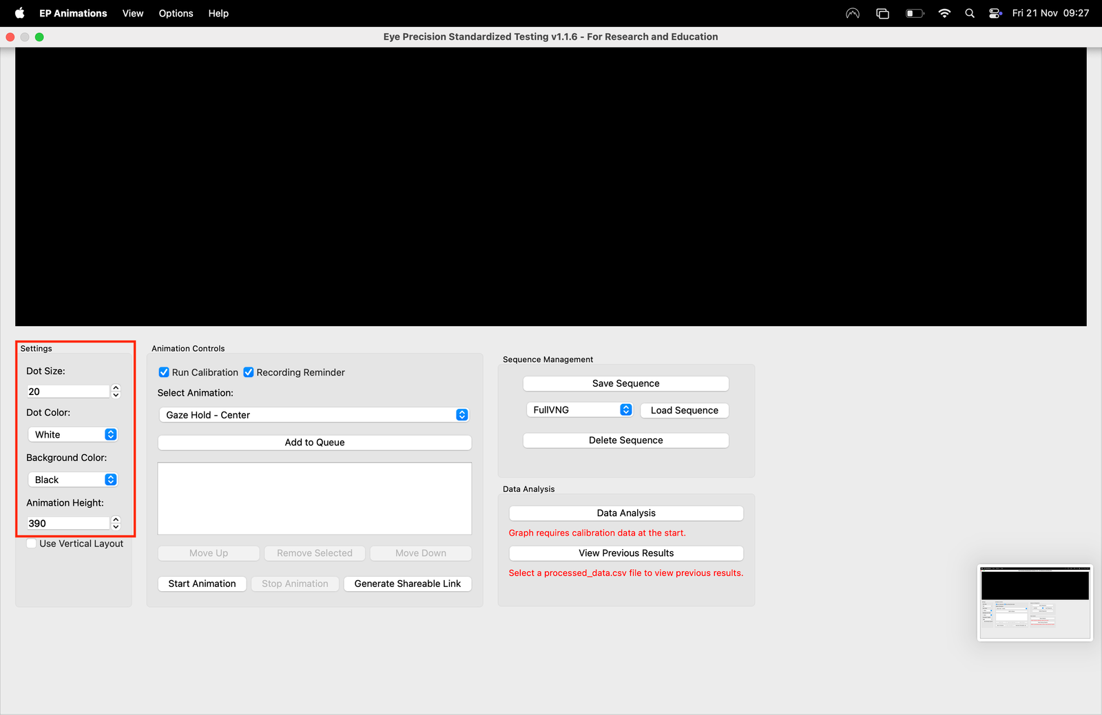Click the screen mirroring icon in the menu bar
This screenshot has height=715, width=1102.
(x=882, y=13)
